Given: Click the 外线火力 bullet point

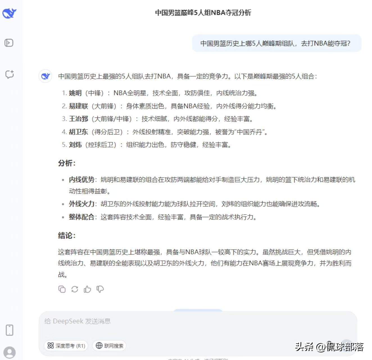Looking at the screenshot, I should click(191, 204).
